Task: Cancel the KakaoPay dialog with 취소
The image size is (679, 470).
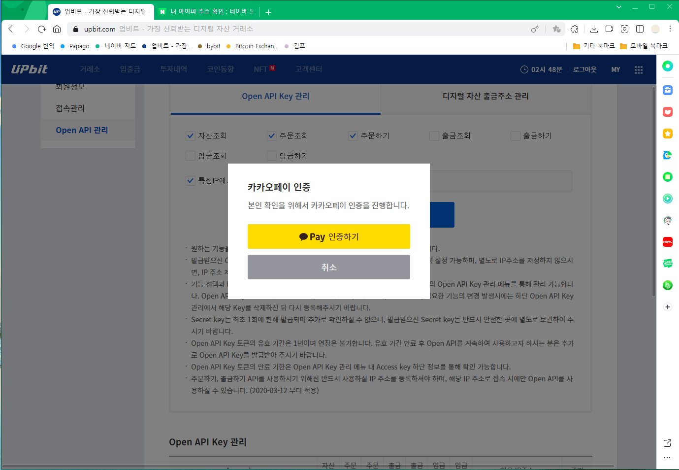Action: point(329,267)
